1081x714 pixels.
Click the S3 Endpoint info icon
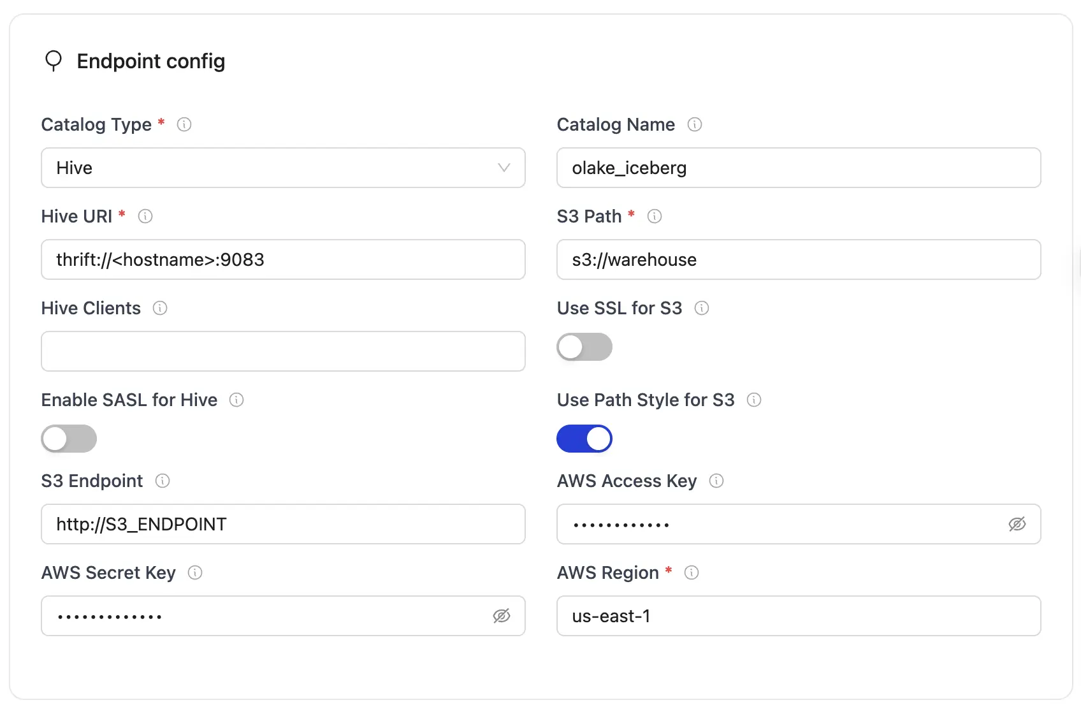163,481
